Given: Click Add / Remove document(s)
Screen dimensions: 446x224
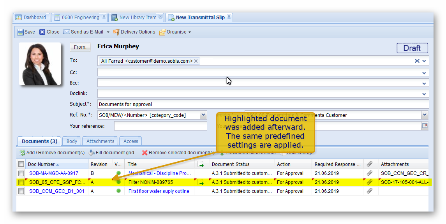Looking at the screenshot, I should 52,153.
